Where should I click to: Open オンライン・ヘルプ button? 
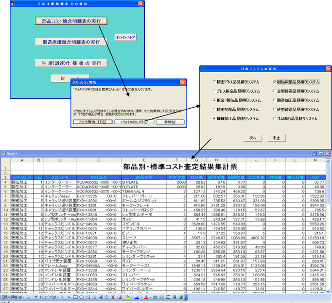pyautogui.click(x=125, y=38)
